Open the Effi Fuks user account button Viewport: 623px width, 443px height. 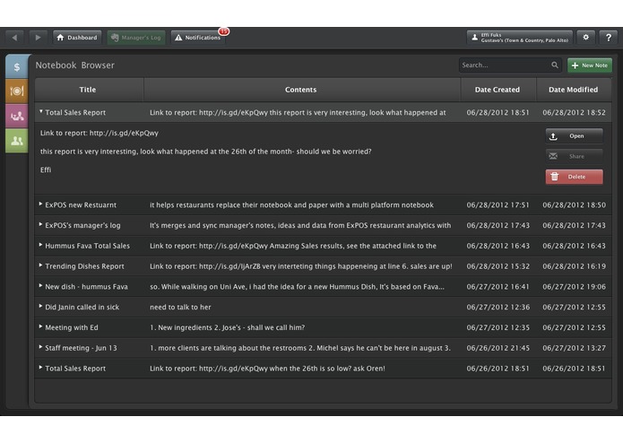click(x=520, y=38)
